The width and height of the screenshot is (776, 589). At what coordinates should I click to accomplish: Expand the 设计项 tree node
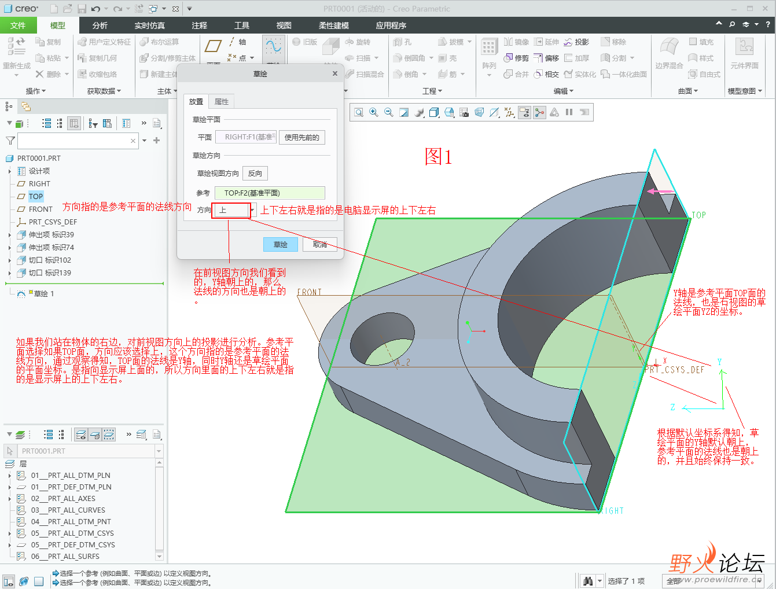[10, 171]
